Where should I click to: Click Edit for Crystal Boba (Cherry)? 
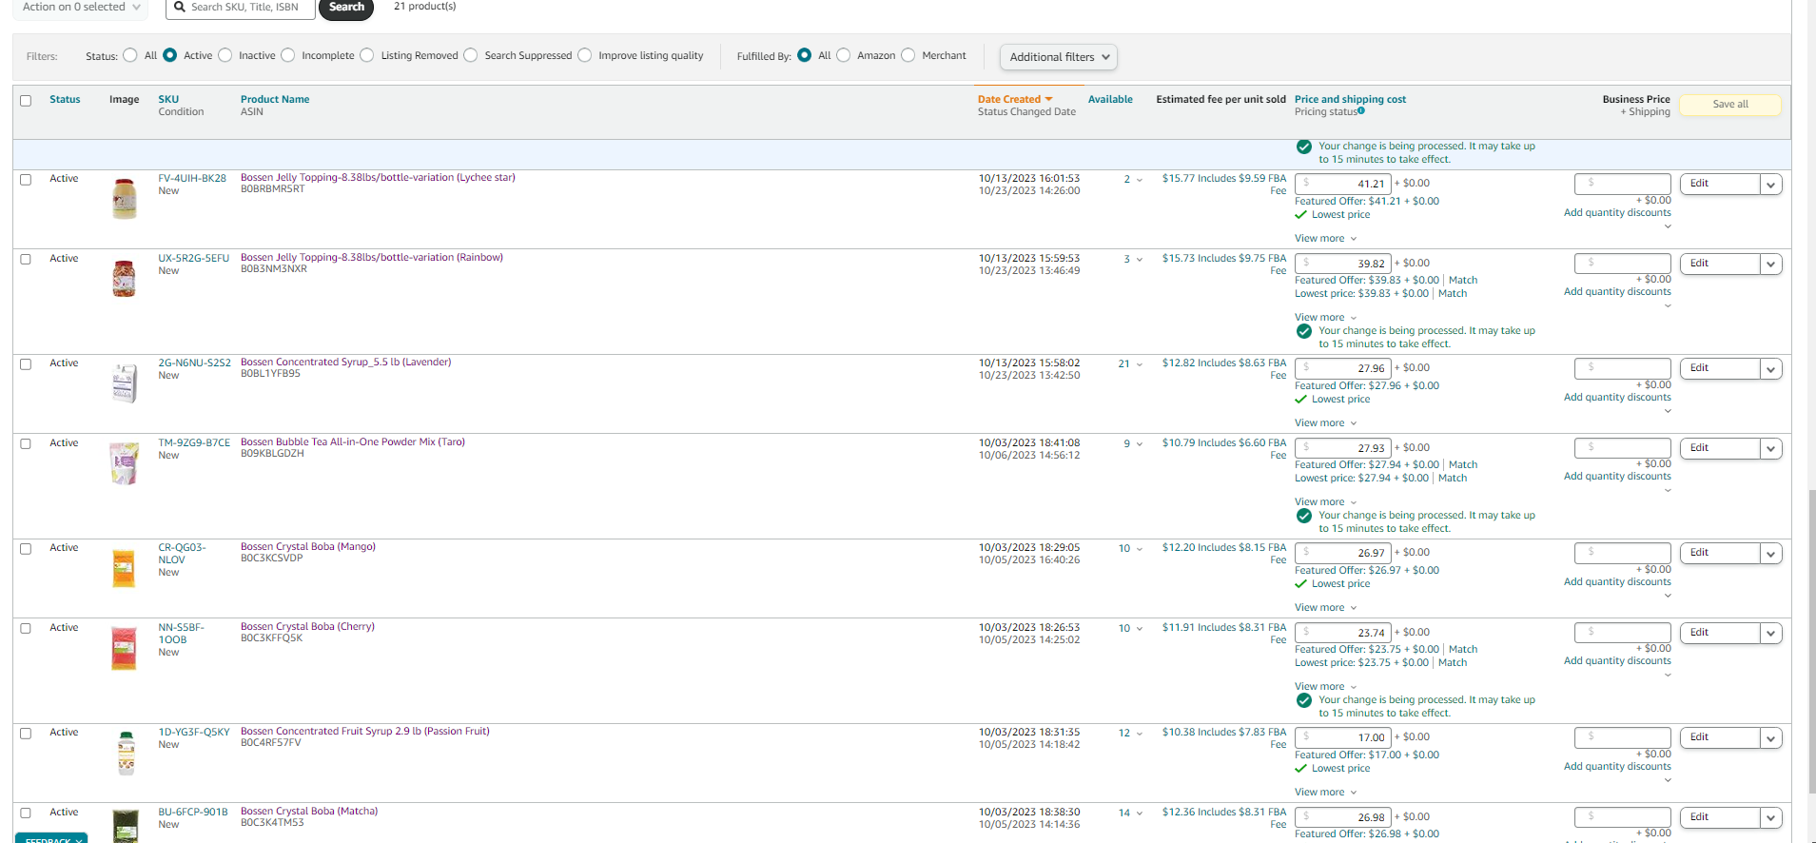(1720, 633)
